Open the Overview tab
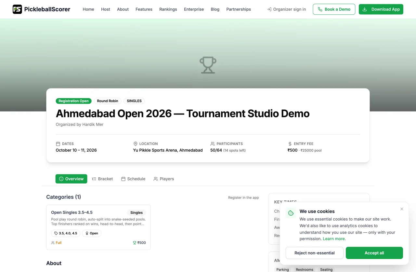This screenshot has width=416, height=272. [71, 179]
